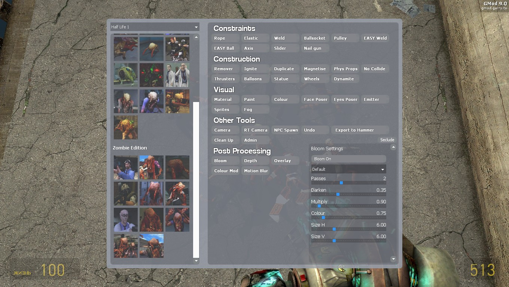Click the Seclude link
Viewport: 509px width, 287px height.
click(x=387, y=139)
